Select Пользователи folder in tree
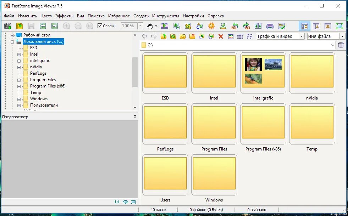 tap(44, 105)
